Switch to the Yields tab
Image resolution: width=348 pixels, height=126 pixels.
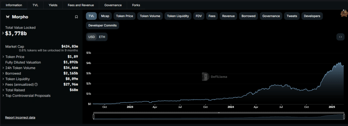[x=53, y=5]
